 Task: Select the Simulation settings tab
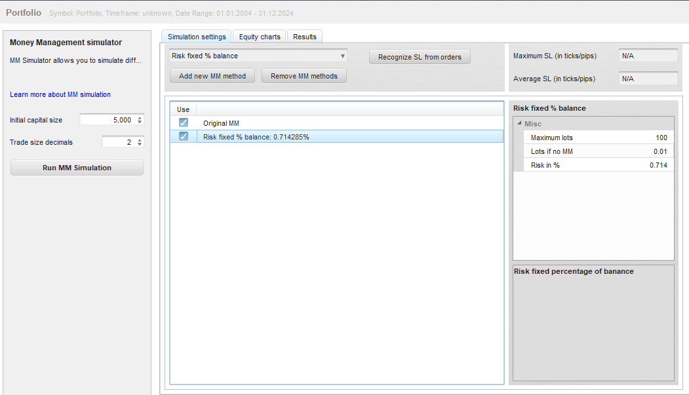pyautogui.click(x=196, y=37)
